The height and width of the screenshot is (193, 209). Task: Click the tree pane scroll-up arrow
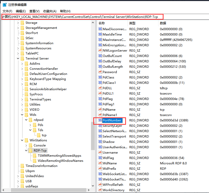click(93, 23)
